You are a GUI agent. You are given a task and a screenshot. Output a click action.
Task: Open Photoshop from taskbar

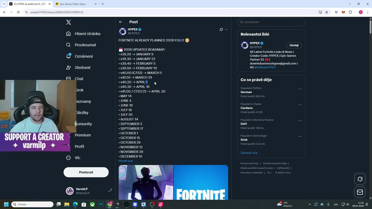[101, 204]
